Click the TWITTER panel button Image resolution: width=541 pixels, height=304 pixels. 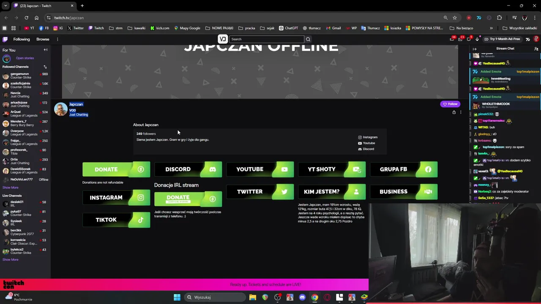(x=260, y=192)
